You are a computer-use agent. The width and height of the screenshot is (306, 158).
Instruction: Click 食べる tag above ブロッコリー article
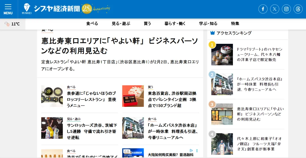pos(71,87)
